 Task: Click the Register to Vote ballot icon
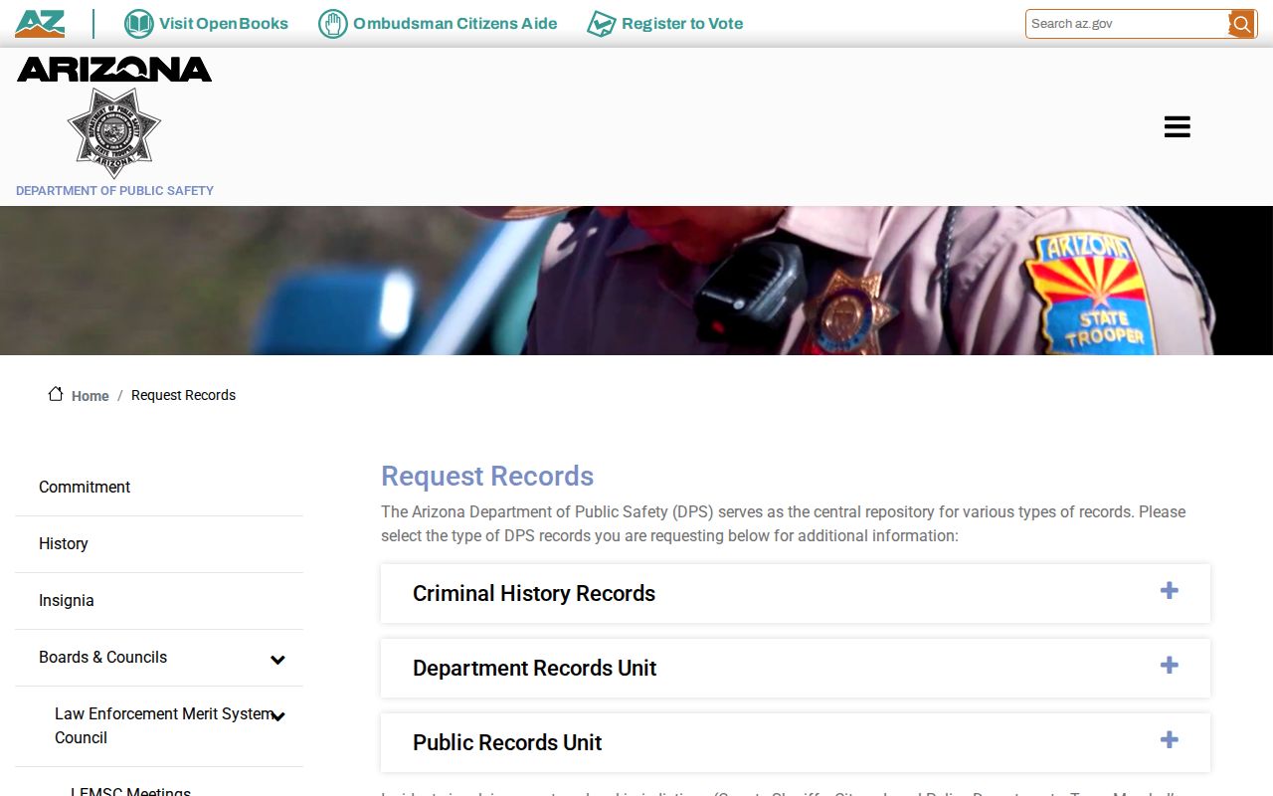tap(601, 24)
